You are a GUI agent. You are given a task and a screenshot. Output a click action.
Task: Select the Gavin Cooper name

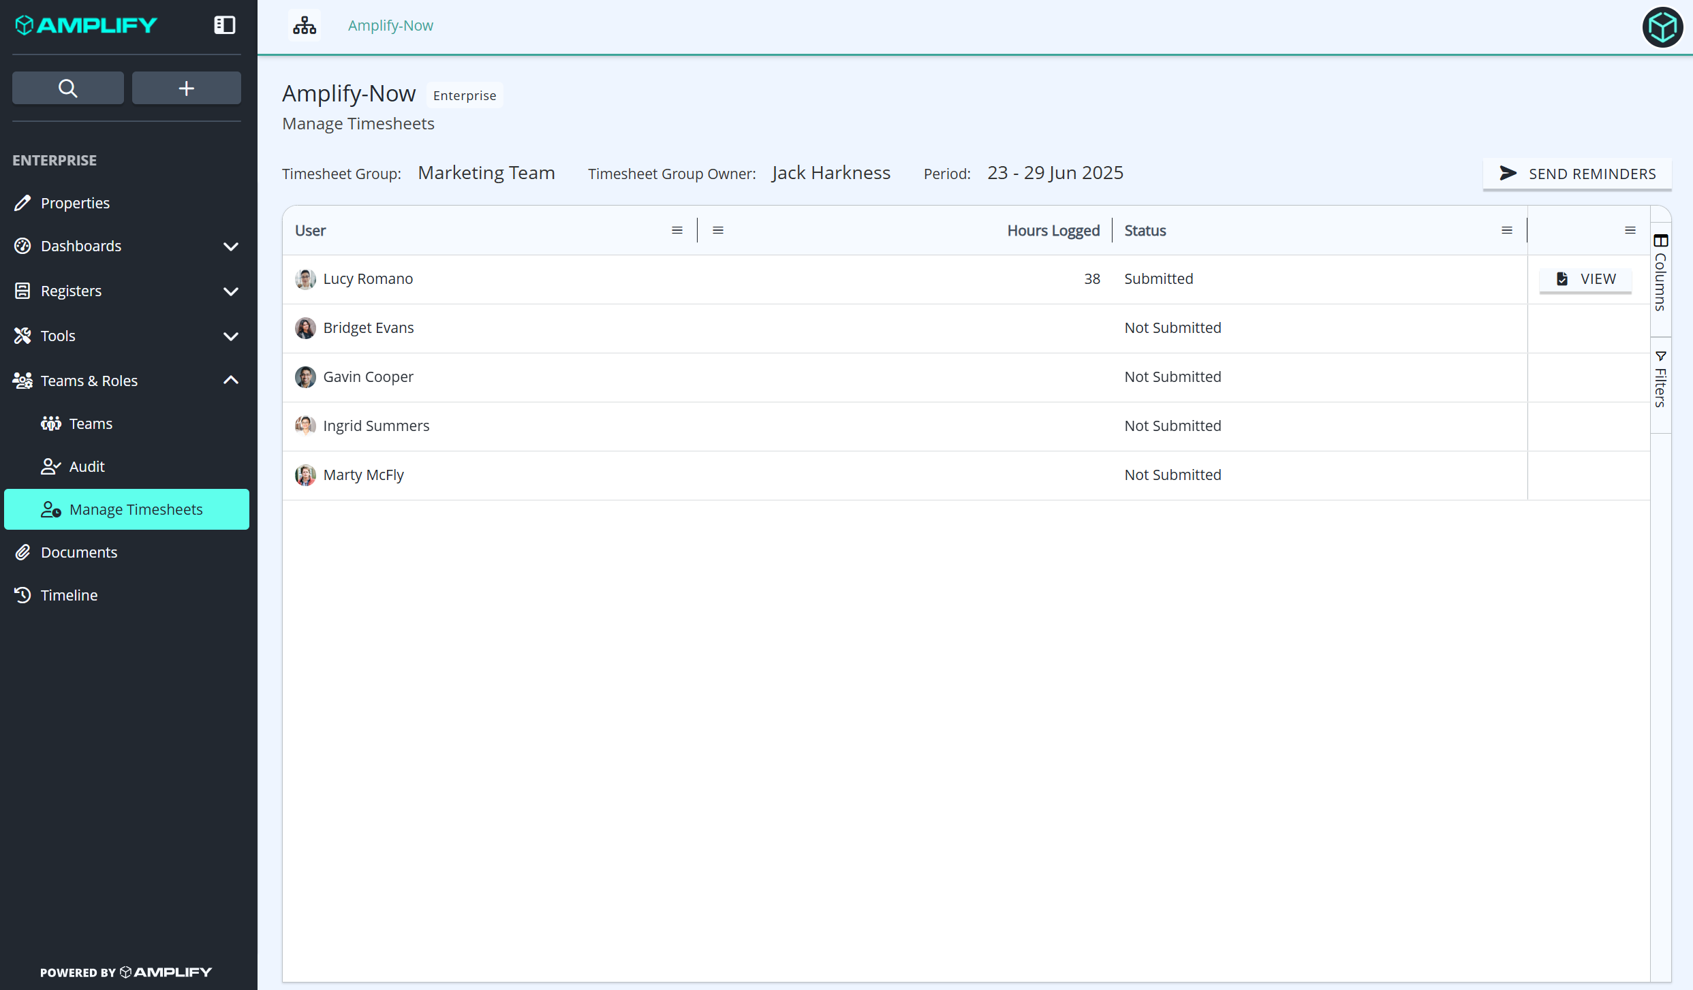368,377
